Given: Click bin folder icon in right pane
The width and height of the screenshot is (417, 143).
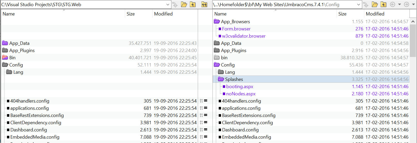Looking at the screenshot, I should (x=217, y=57).
